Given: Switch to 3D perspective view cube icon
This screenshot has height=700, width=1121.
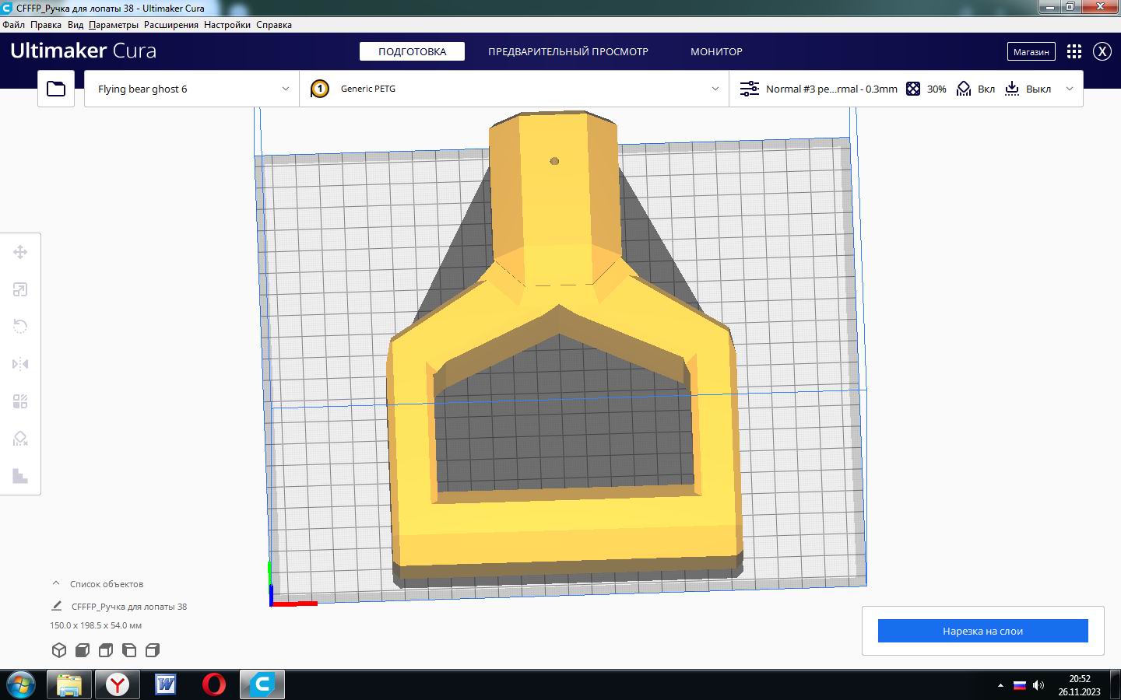Looking at the screenshot, I should click(59, 650).
